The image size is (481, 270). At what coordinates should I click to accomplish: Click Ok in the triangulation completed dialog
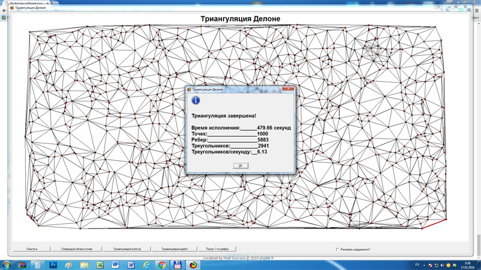[x=240, y=166]
